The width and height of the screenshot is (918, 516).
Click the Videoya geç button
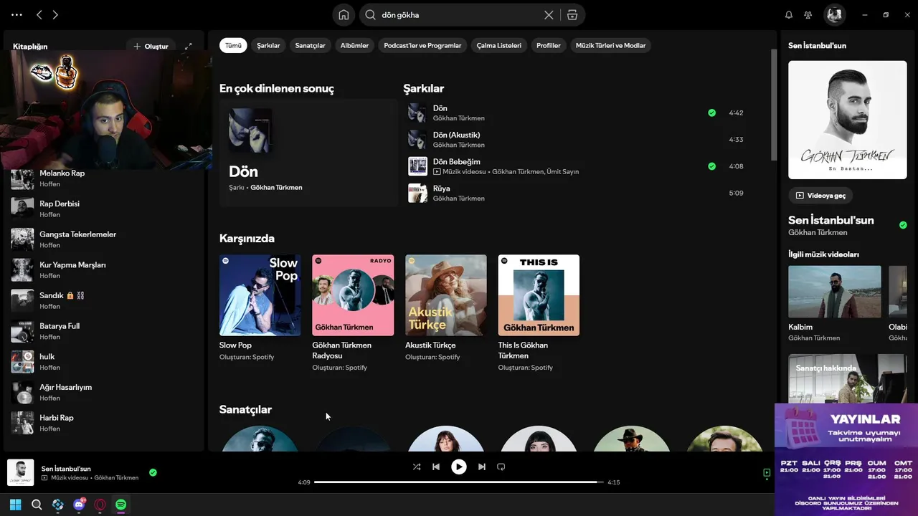[820, 195]
